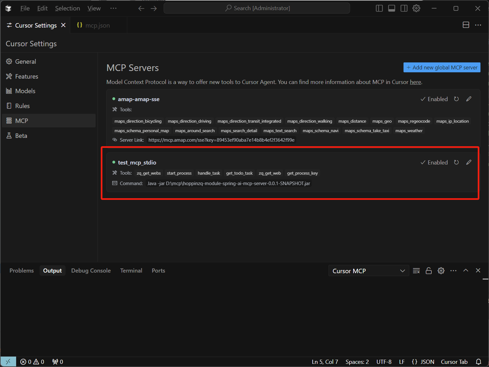Click the Search [Administrator] command box
The width and height of the screenshot is (489, 367).
click(257, 8)
